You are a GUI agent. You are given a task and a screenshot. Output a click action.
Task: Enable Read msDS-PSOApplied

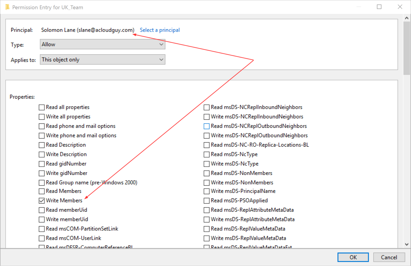pos(206,200)
